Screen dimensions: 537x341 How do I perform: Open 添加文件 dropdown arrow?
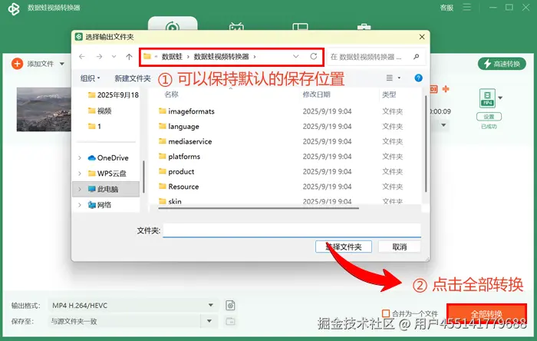coord(62,64)
